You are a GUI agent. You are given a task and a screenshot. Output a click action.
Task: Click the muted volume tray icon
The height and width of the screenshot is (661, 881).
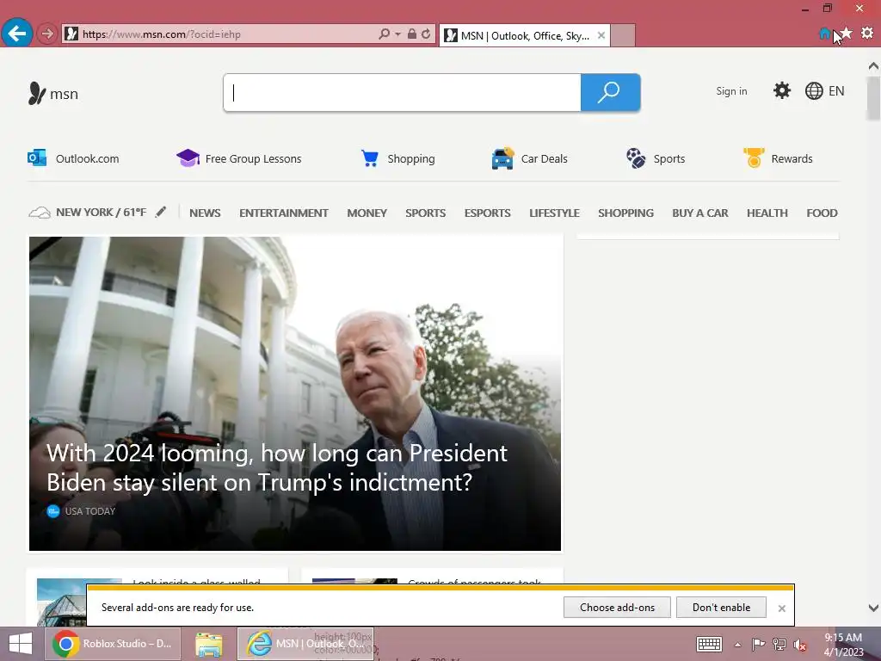pyautogui.click(x=800, y=645)
